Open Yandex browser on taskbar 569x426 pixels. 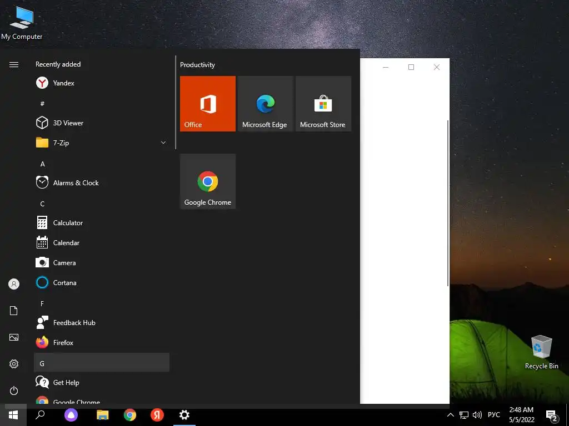pyautogui.click(x=157, y=415)
